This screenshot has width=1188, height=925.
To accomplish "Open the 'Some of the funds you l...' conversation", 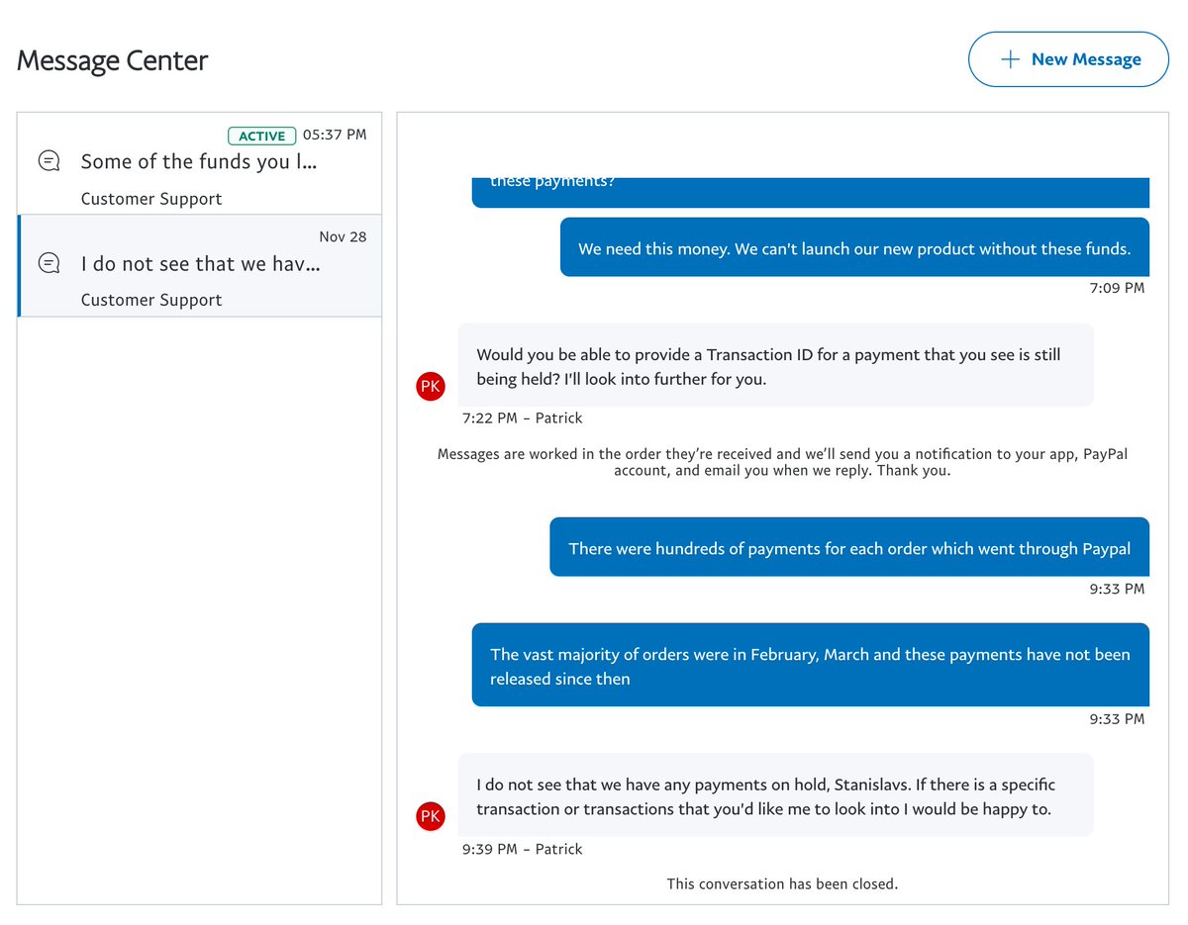I will tap(199, 163).
